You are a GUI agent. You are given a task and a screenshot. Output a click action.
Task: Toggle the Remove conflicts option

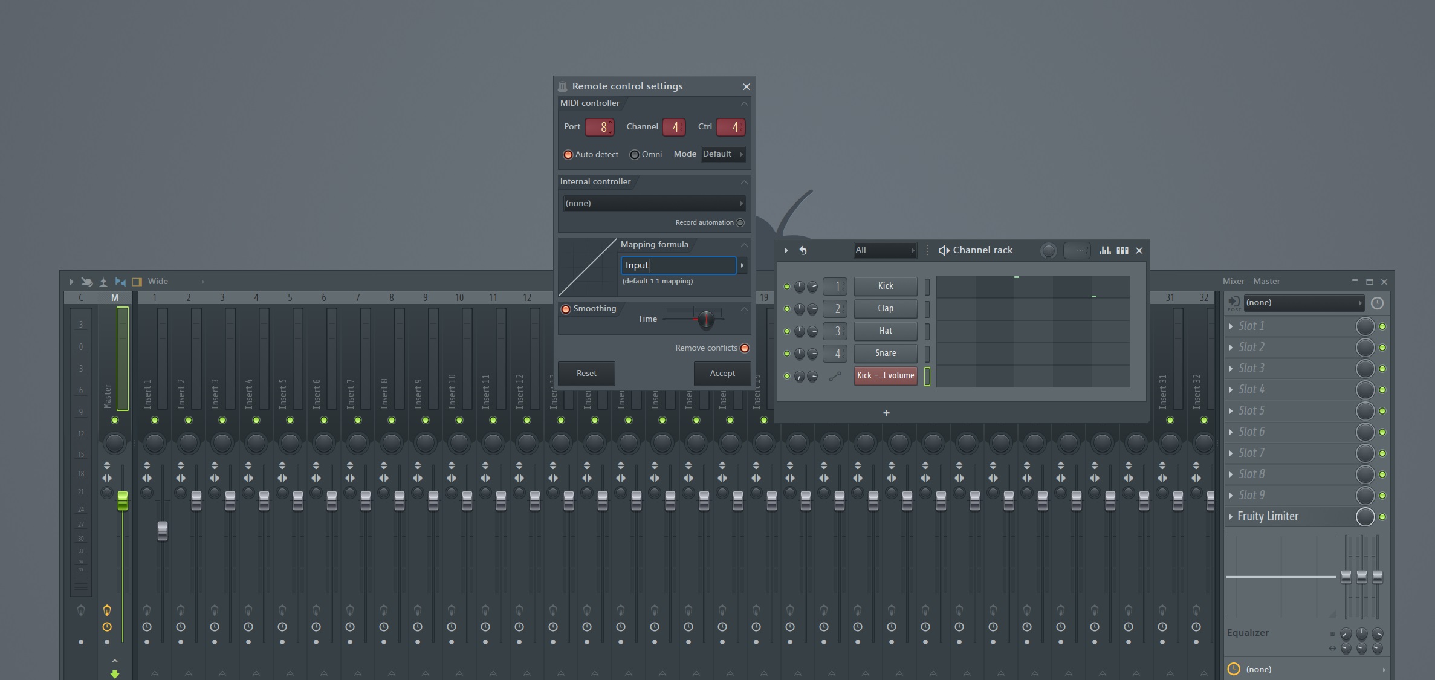click(745, 348)
